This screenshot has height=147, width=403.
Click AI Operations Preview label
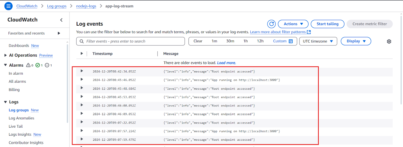(x=46, y=55)
